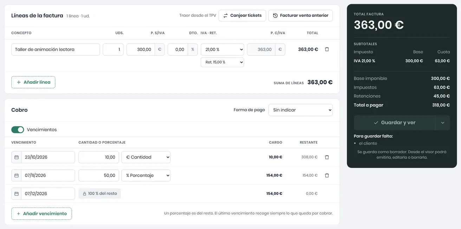Click the € unit beside price 300,00
This screenshot has height=229, width=461.
coord(160,50)
